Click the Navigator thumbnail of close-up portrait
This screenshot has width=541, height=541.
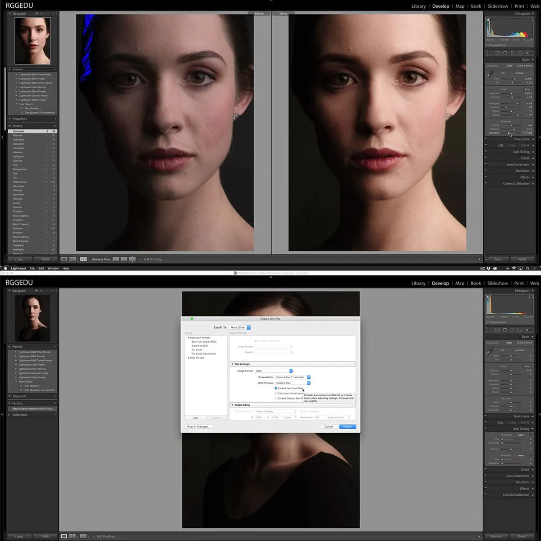point(32,41)
